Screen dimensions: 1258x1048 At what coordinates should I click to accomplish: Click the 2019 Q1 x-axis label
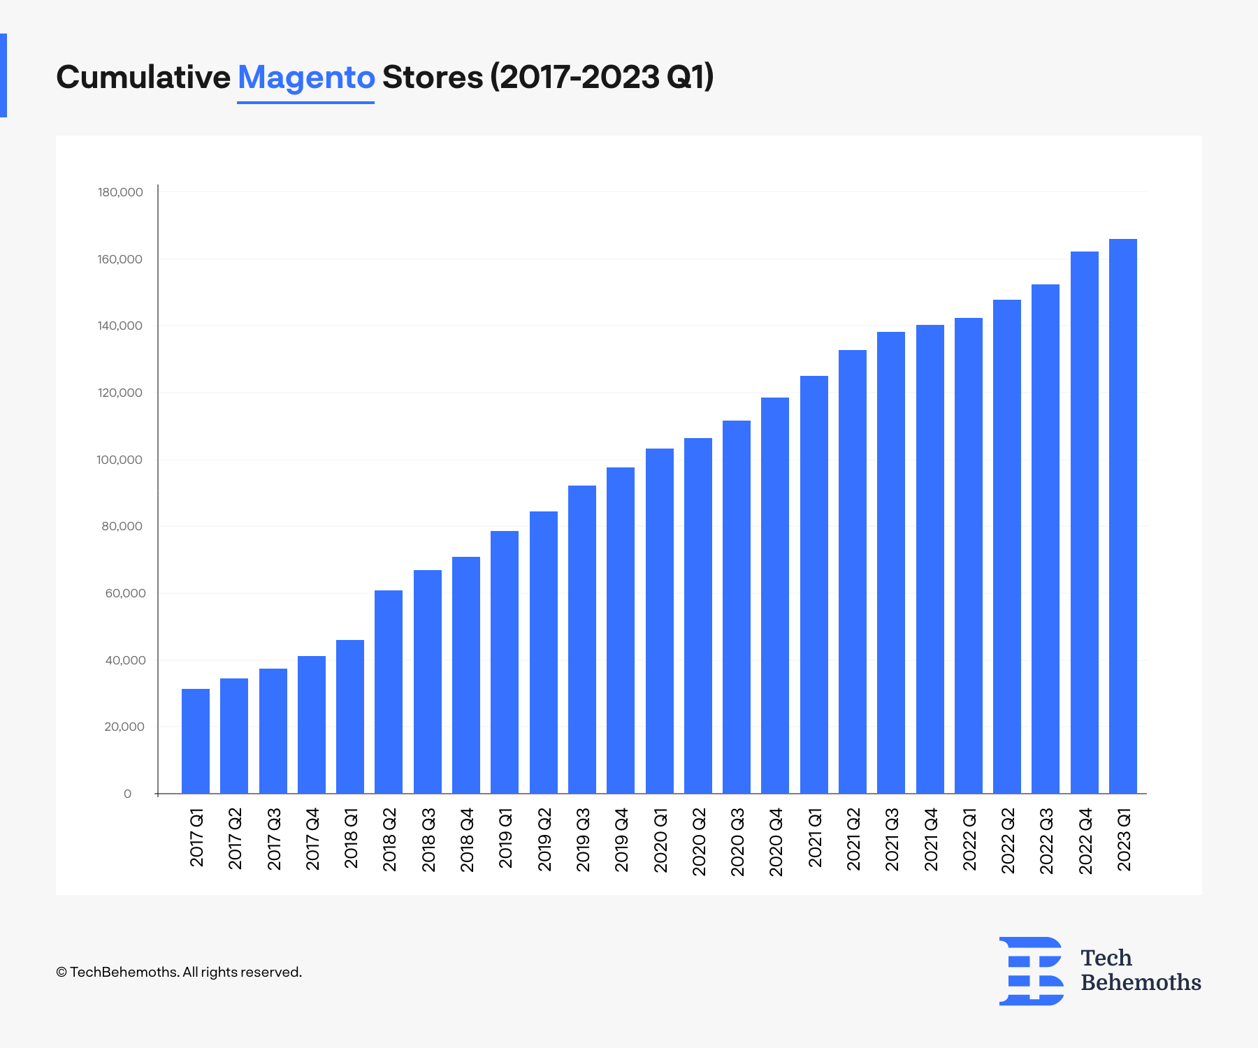(x=505, y=838)
